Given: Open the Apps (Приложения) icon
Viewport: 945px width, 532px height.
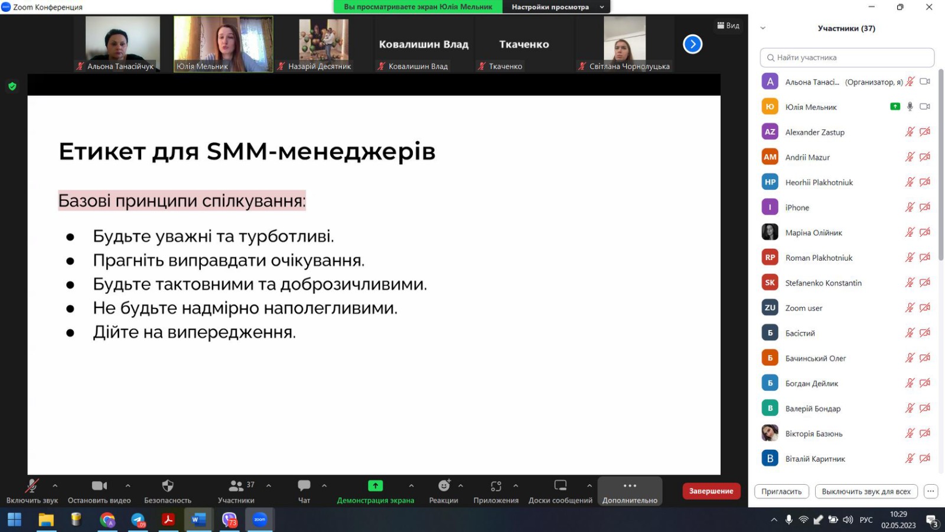Looking at the screenshot, I should (496, 486).
